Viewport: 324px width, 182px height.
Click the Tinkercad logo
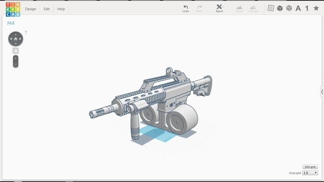(x=13, y=9)
